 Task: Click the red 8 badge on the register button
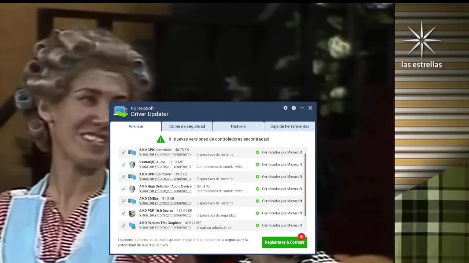301,237
